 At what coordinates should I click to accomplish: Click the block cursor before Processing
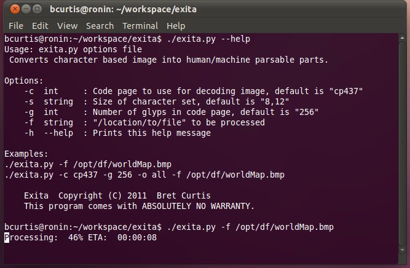pyautogui.click(x=7, y=237)
